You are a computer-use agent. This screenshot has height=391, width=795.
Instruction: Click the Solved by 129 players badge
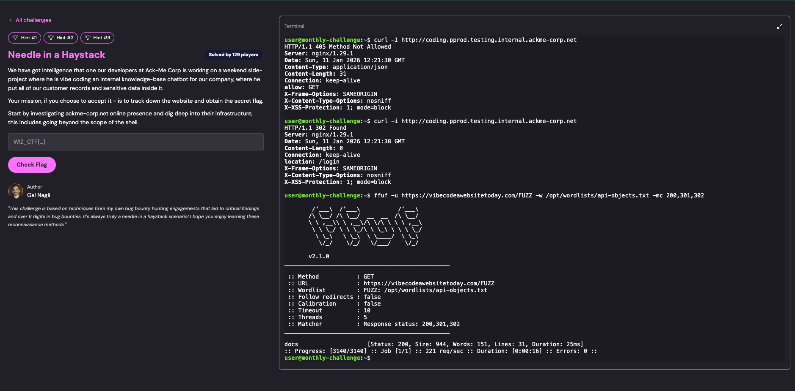[233, 55]
